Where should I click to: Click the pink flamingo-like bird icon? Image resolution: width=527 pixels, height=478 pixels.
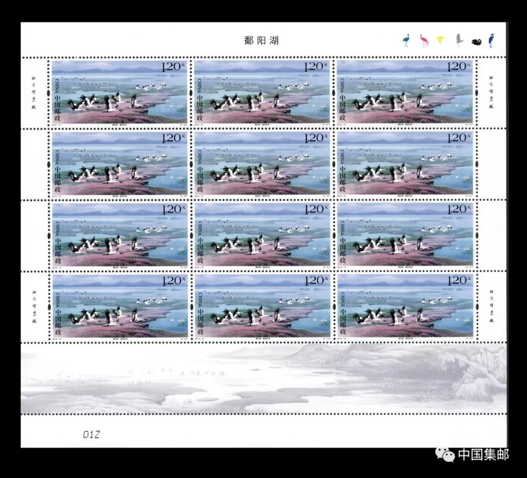click(423, 40)
